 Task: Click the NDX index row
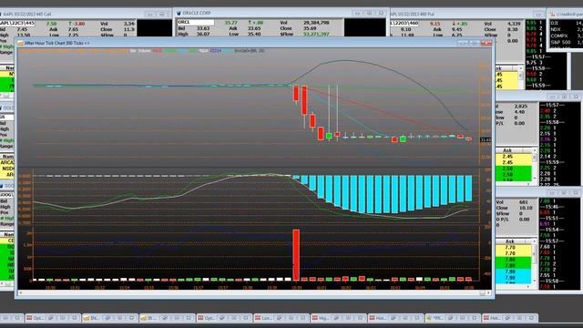coord(566,29)
